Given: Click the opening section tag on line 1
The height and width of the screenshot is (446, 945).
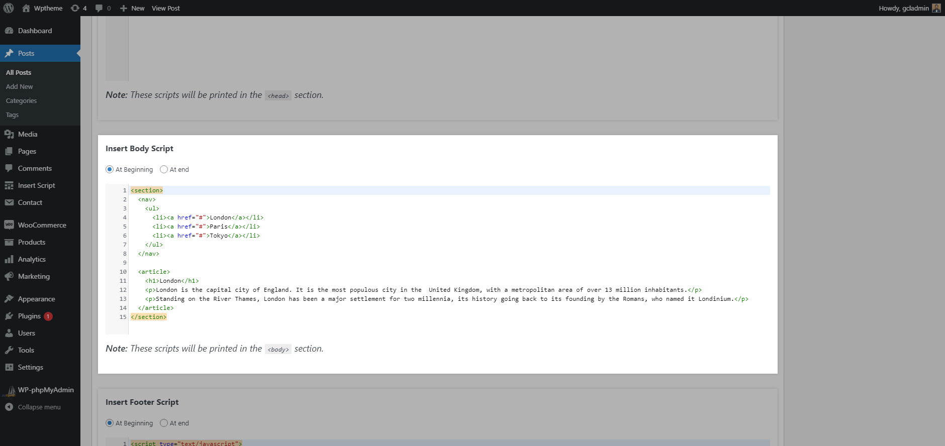Looking at the screenshot, I should point(147,190).
